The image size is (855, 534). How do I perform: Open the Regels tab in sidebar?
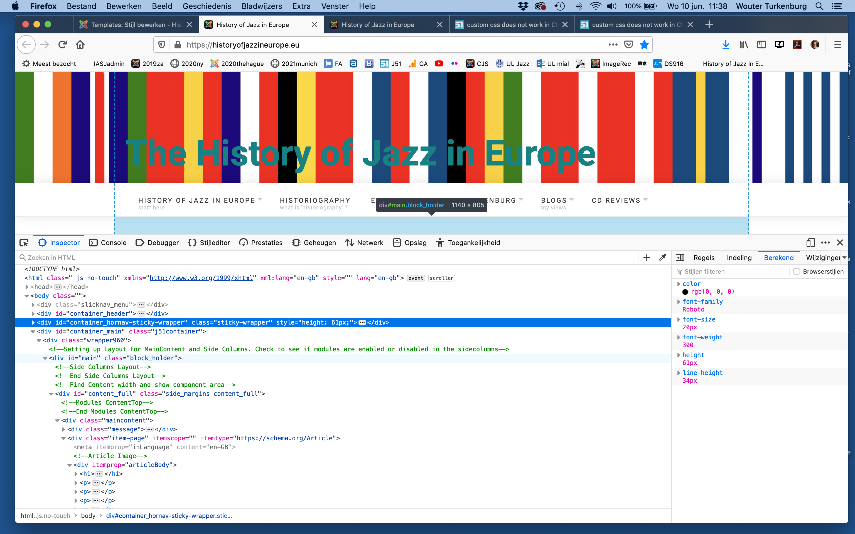tap(703, 258)
